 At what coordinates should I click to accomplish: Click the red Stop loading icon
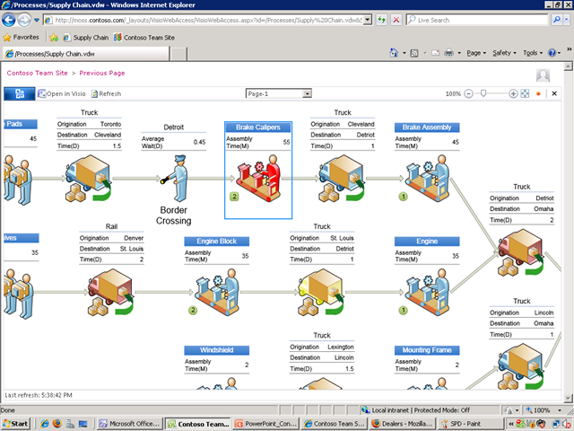point(396,20)
